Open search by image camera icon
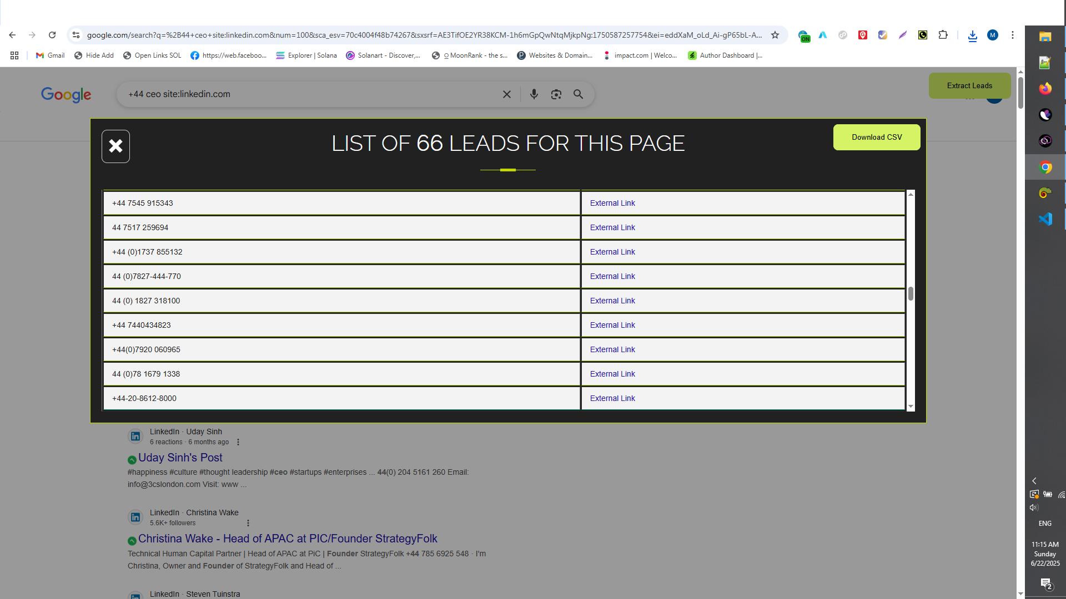The width and height of the screenshot is (1066, 599). (x=556, y=94)
